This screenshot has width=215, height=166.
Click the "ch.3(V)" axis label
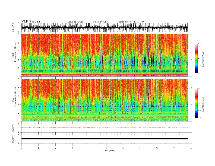(13, 128)
